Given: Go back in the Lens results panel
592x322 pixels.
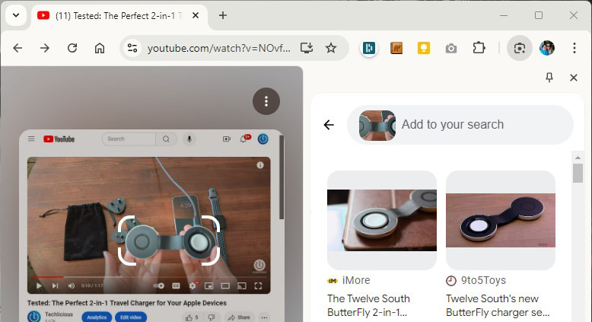Looking at the screenshot, I should [x=329, y=125].
